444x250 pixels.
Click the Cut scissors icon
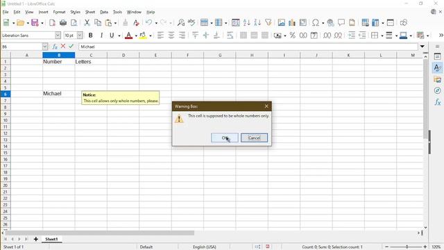87,23
